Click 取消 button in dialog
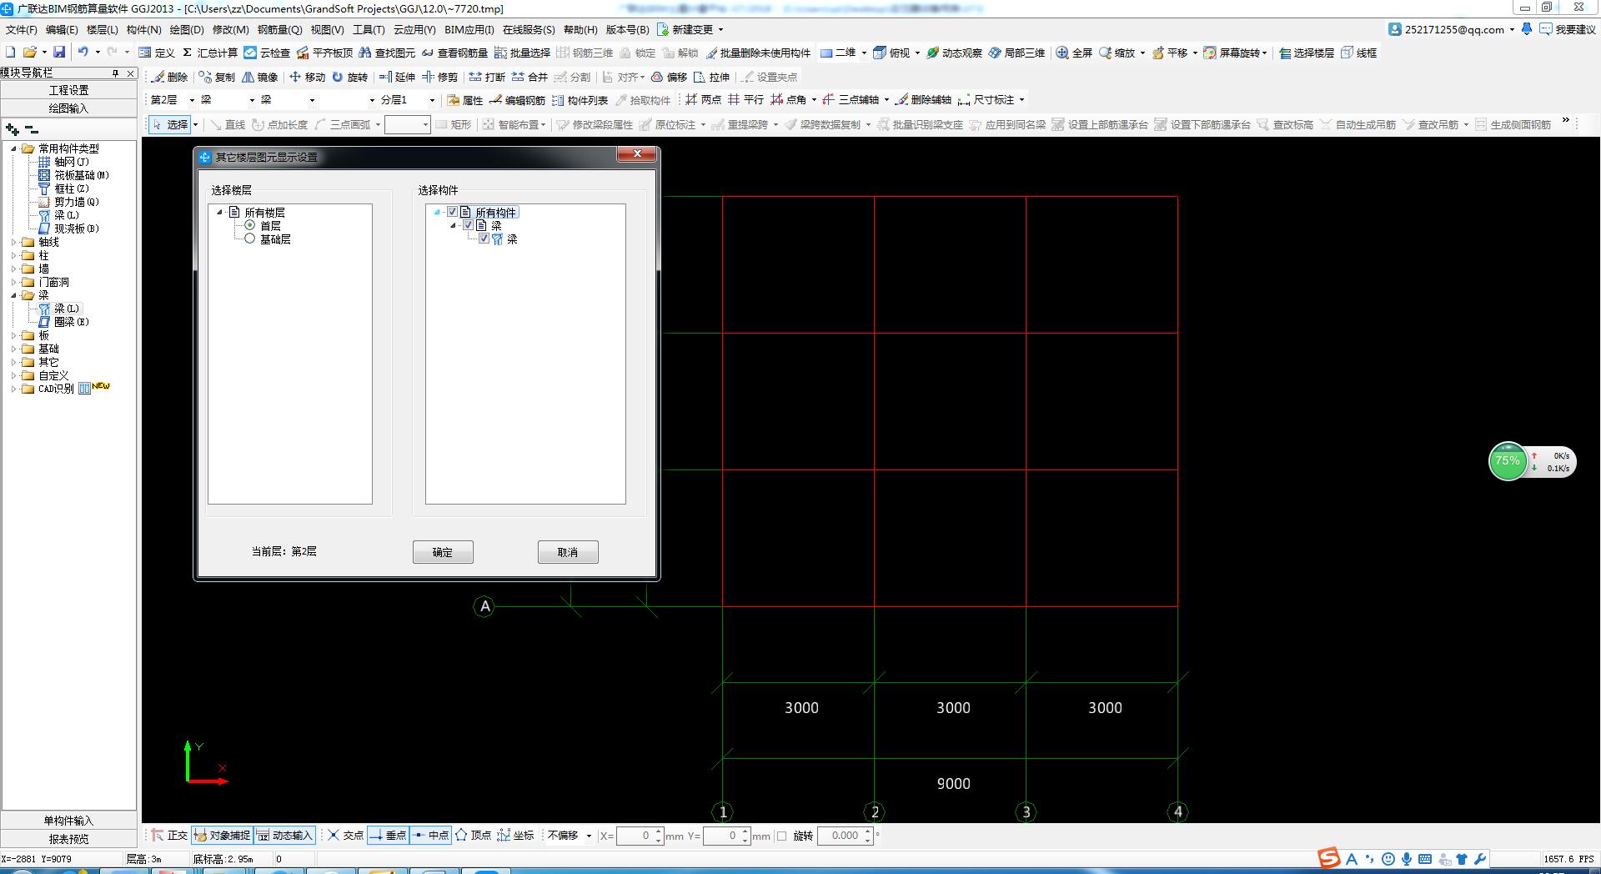Viewport: 1601px width, 874px height. coord(568,552)
